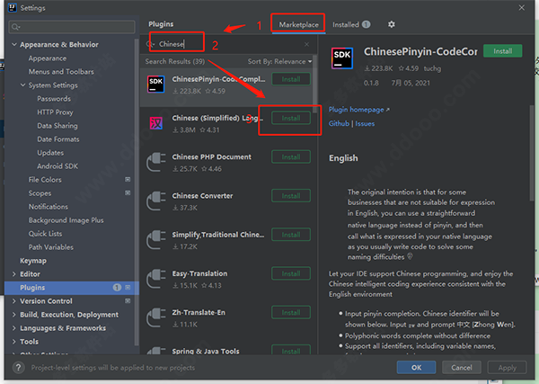
Task: Focus the settings search input field
Action: [72, 27]
